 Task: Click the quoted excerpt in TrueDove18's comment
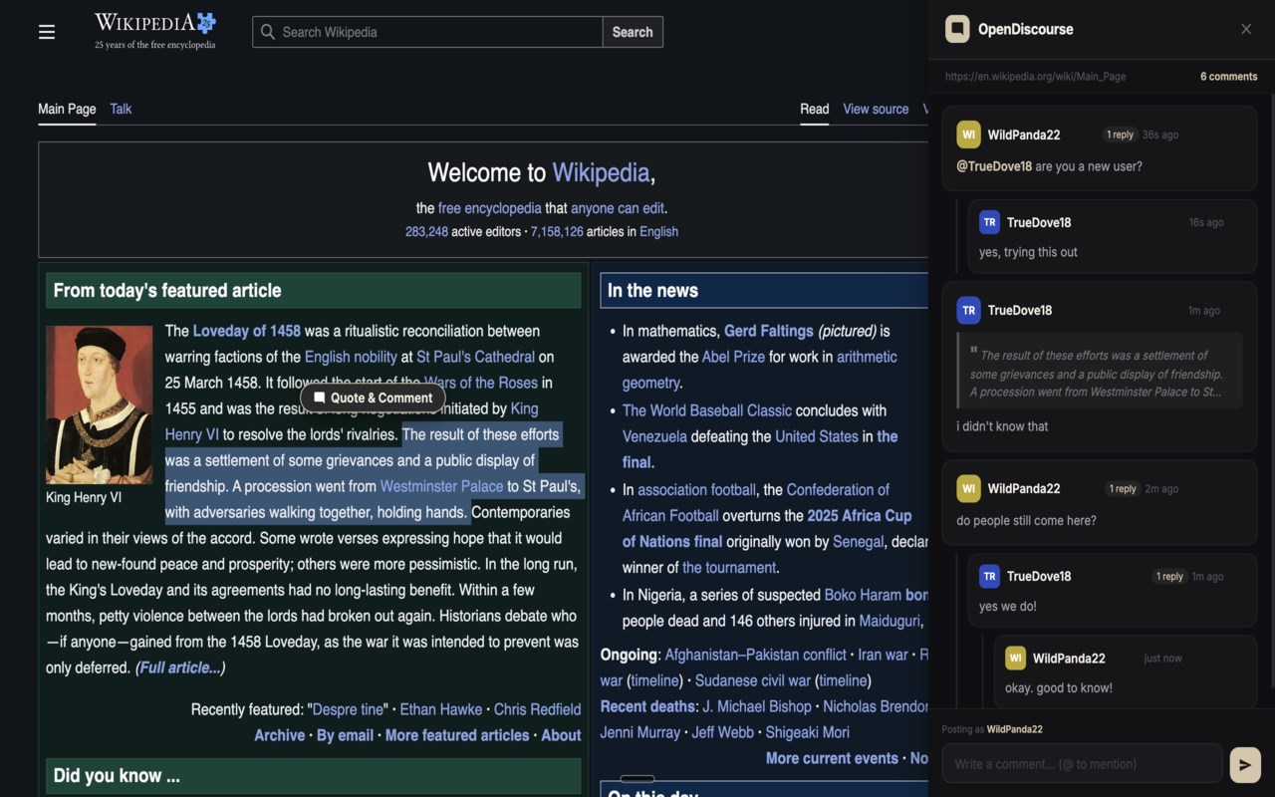click(x=1100, y=373)
